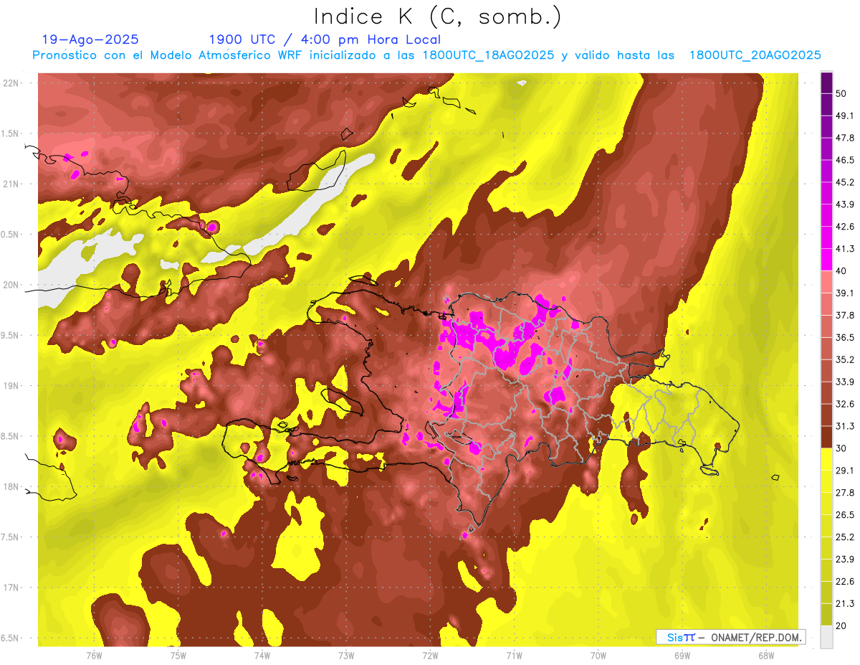This screenshot has height=665, width=860.
Task: Pick the light gray legend band below 20
Action: click(x=827, y=636)
